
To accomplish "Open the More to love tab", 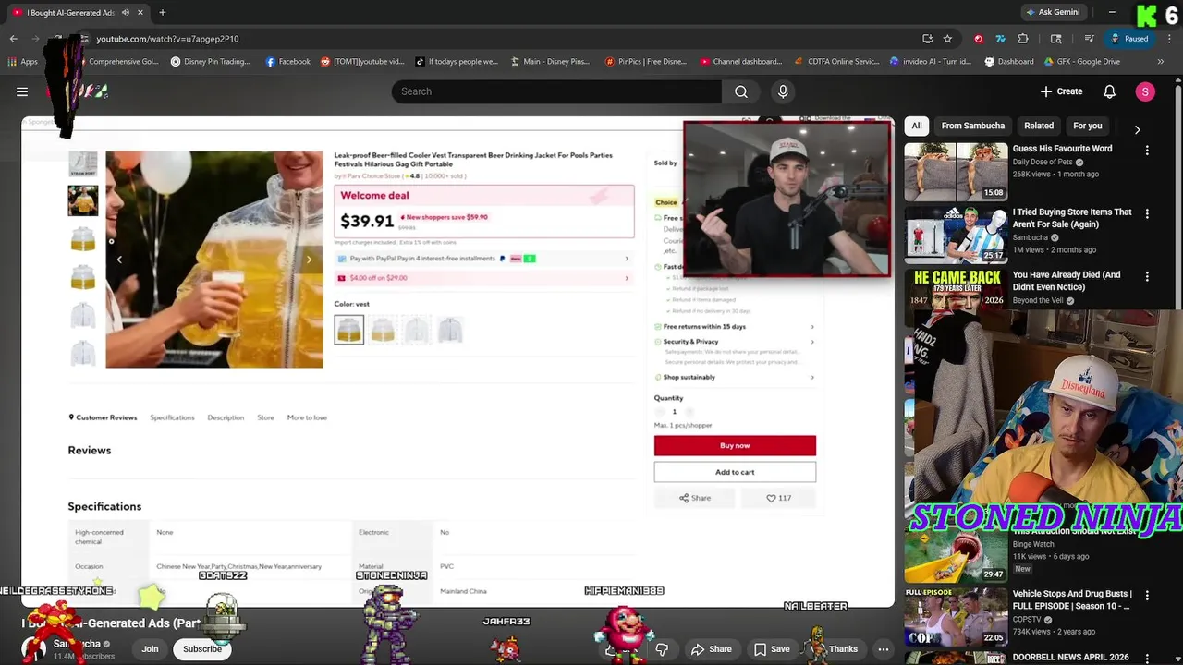I will [x=307, y=417].
